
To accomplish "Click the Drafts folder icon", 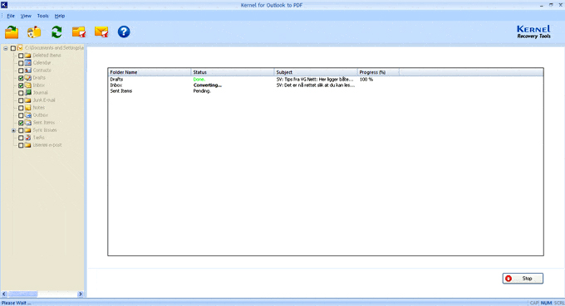I will tap(27, 78).
